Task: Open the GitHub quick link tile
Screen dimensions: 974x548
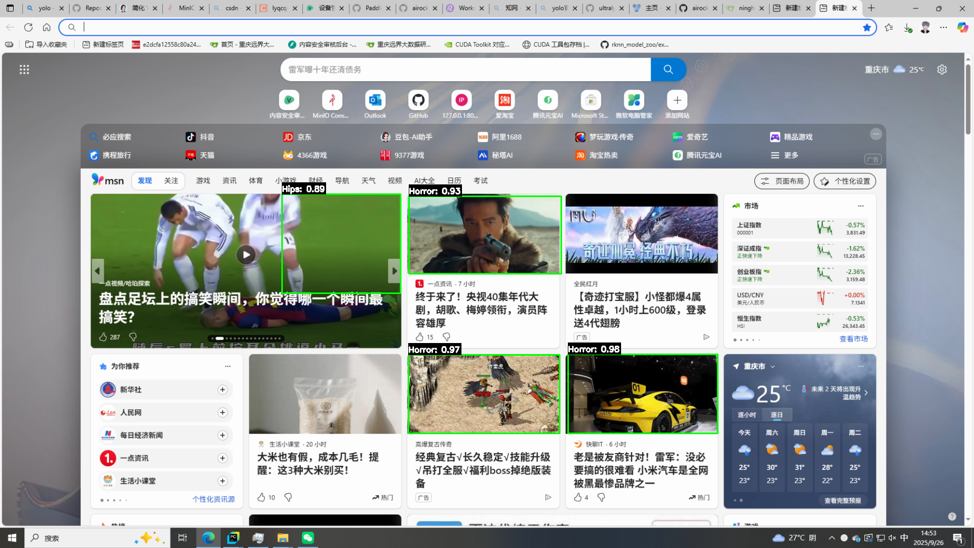Action: click(418, 100)
